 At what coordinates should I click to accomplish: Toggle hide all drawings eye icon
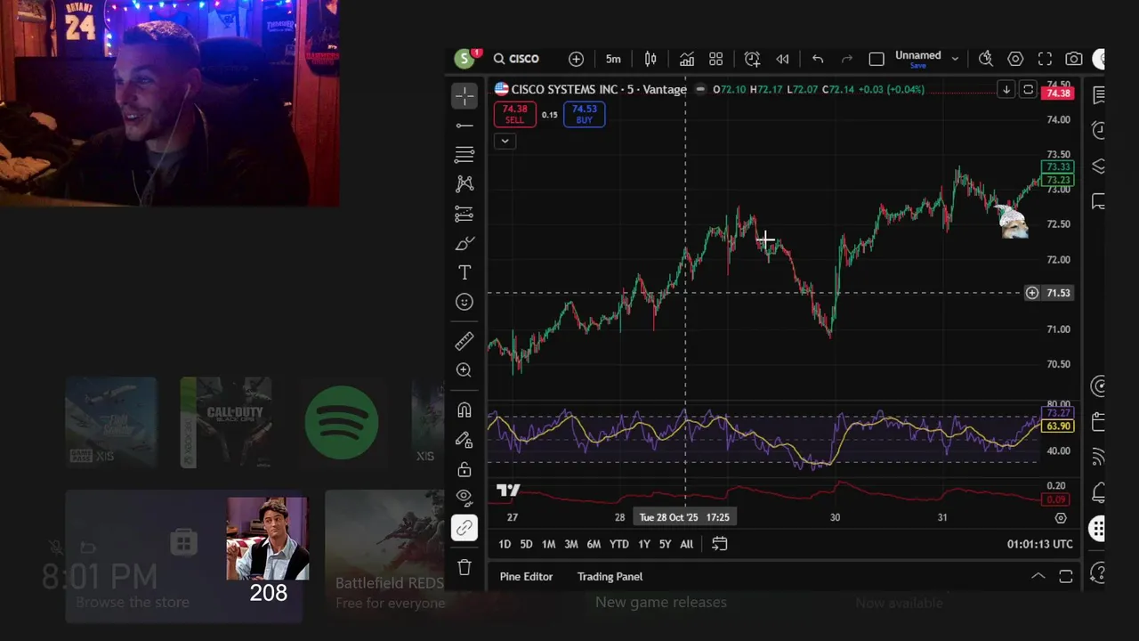pos(464,497)
